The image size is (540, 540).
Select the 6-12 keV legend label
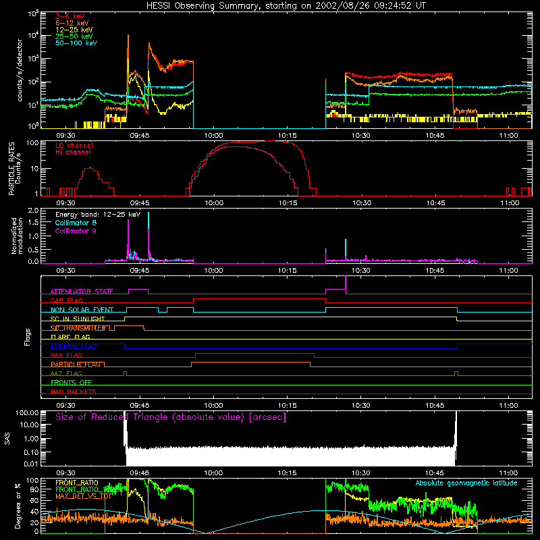point(72,23)
